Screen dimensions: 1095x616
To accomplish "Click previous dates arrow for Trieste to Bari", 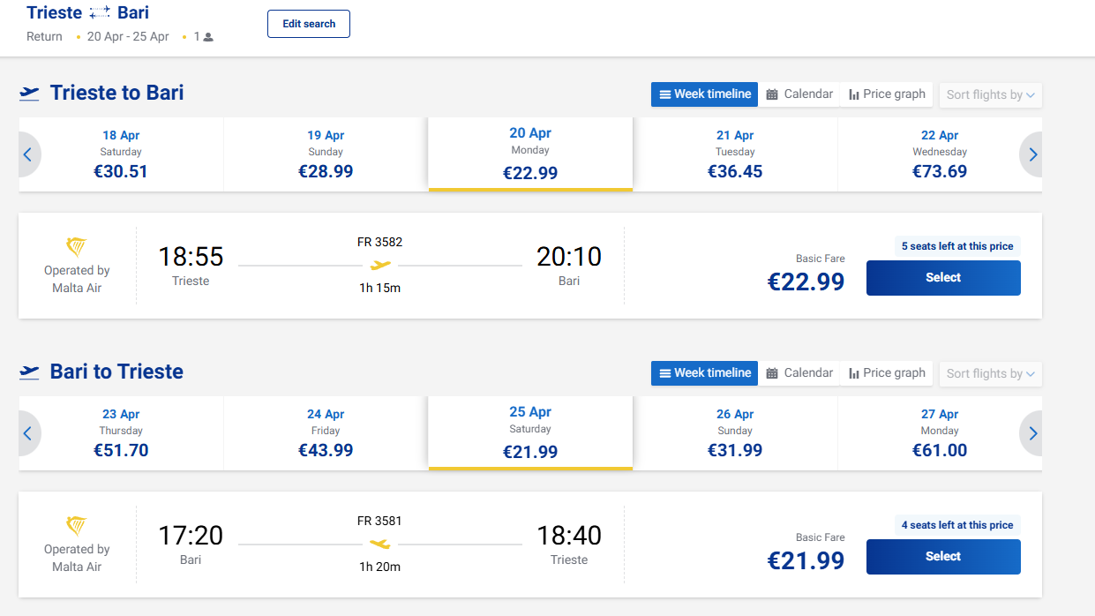I will coord(27,154).
